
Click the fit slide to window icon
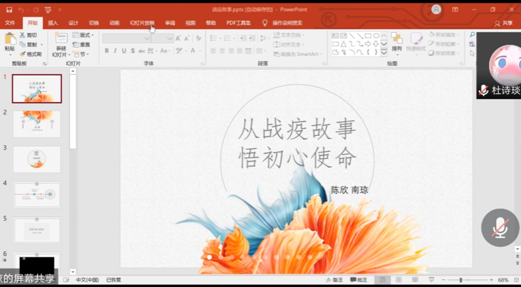click(515, 280)
